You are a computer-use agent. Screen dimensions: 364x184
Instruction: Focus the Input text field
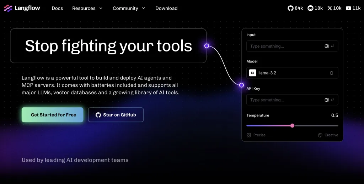click(292, 46)
